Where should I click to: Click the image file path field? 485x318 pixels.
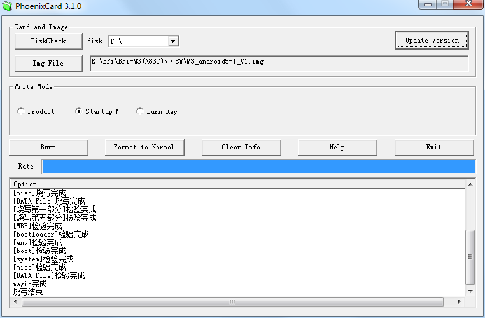[279, 63]
